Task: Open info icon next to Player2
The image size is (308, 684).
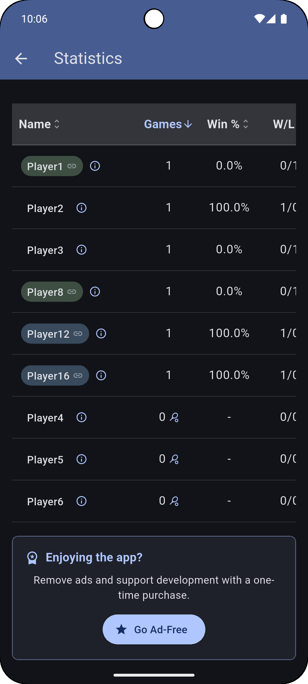Action: tap(82, 208)
